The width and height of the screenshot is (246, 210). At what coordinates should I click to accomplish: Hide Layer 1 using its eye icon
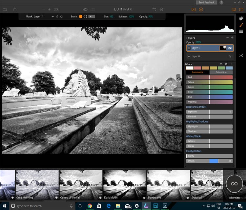[x=189, y=48]
